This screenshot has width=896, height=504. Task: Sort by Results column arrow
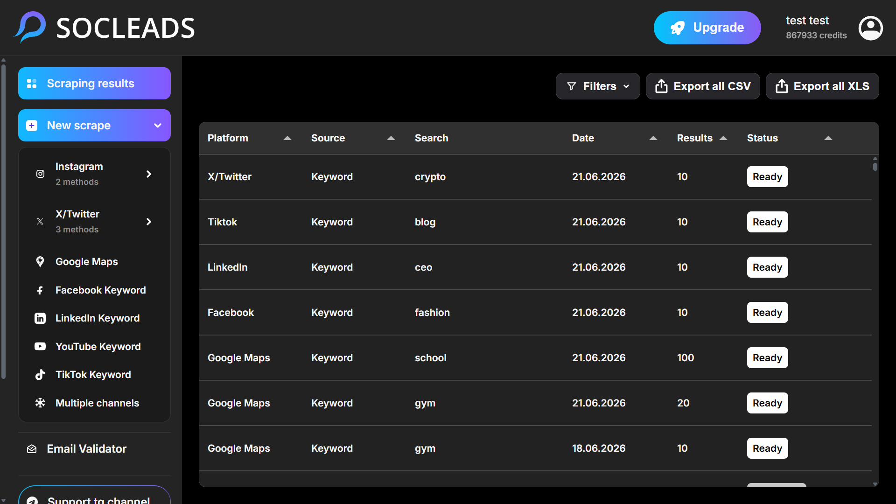point(723,138)
